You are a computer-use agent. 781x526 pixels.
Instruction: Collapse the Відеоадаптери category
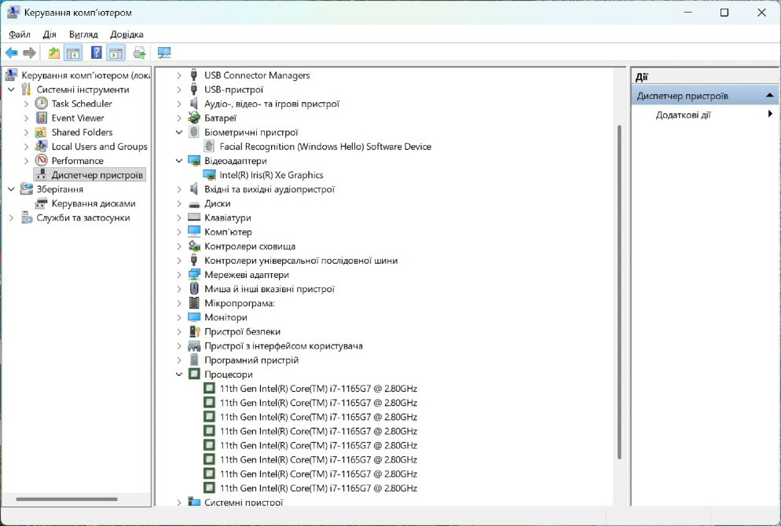coord(179,161)
